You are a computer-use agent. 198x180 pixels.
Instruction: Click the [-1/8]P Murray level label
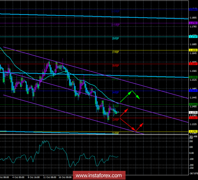[116, 25]
